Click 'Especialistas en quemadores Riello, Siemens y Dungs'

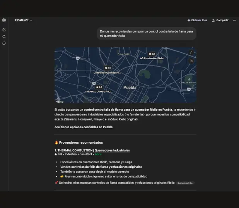(96, 162)
